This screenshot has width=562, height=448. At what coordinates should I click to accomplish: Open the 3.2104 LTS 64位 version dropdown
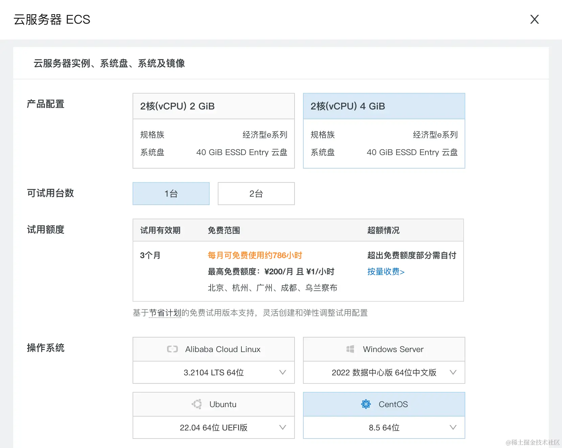tap(214, 372)
